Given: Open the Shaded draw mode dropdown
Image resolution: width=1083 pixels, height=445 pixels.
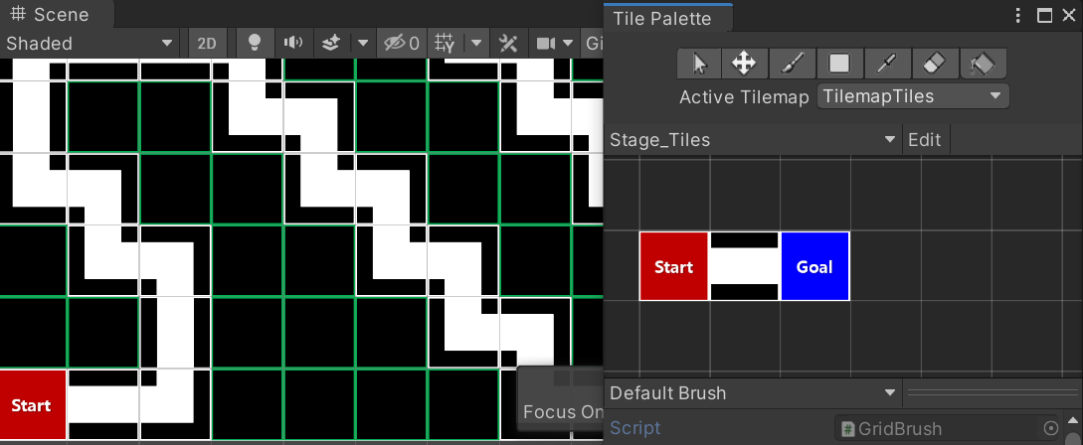Looking at the screenshot, I should (90, 43).
